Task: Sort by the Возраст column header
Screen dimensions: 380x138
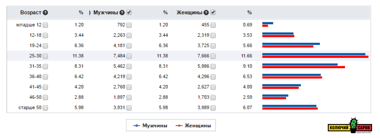Action: (31, 13)
